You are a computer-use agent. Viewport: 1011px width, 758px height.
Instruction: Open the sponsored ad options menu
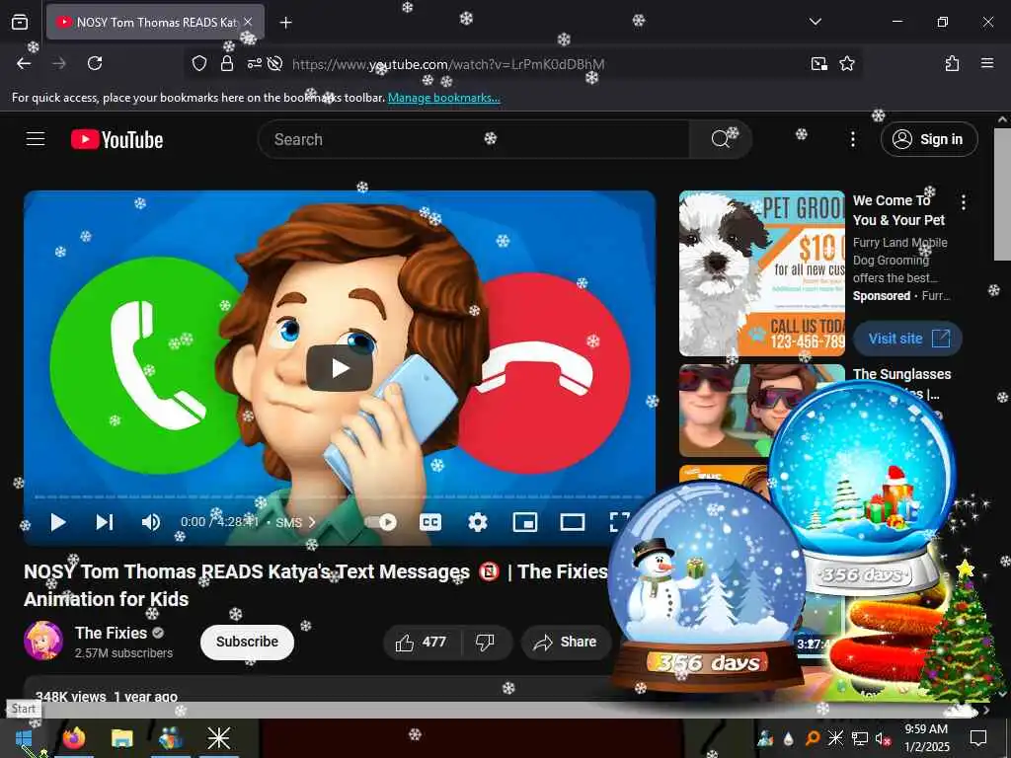coord(964,202)
